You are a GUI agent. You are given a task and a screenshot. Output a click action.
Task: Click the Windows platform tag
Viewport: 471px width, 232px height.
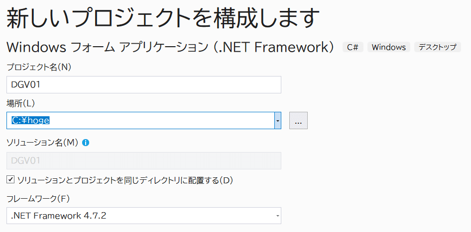click(x=389, y=47)
